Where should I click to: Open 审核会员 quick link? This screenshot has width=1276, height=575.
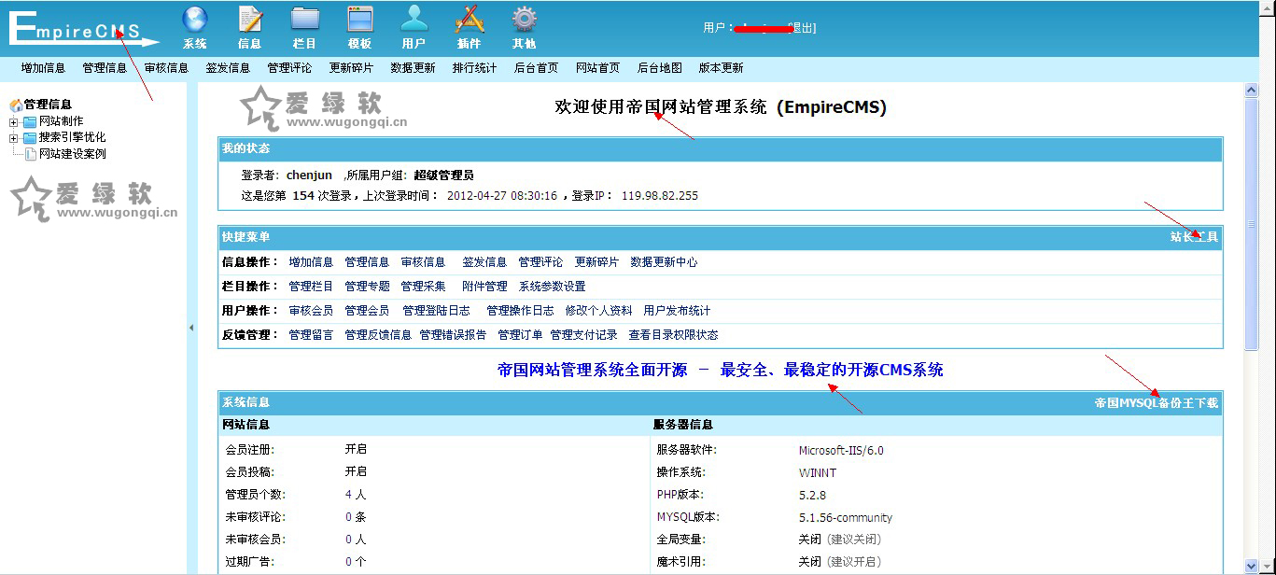(311, 311)
